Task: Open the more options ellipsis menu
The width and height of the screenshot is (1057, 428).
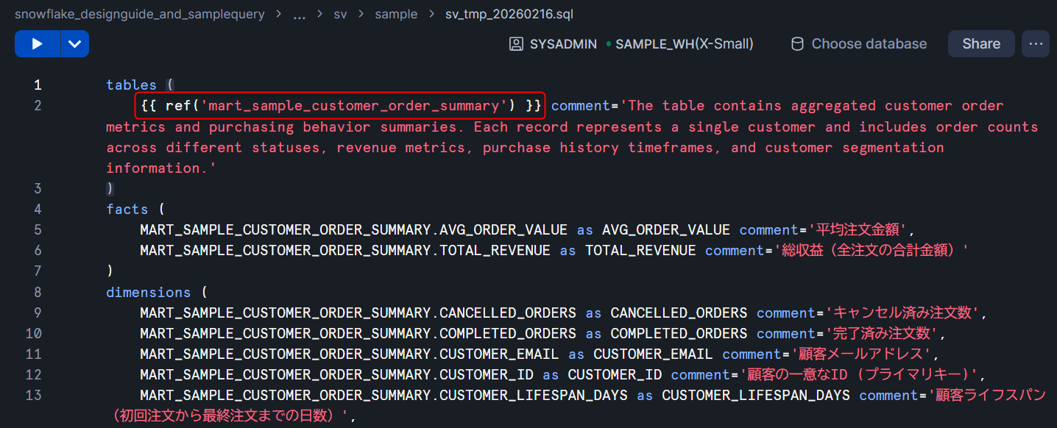Action: coord(1036,44)
